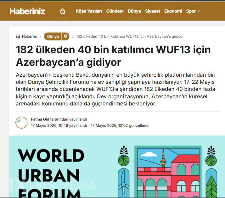Click the house icon beside Haberler
This screenshot has width=225, height=198.
(x=18, y=36)
